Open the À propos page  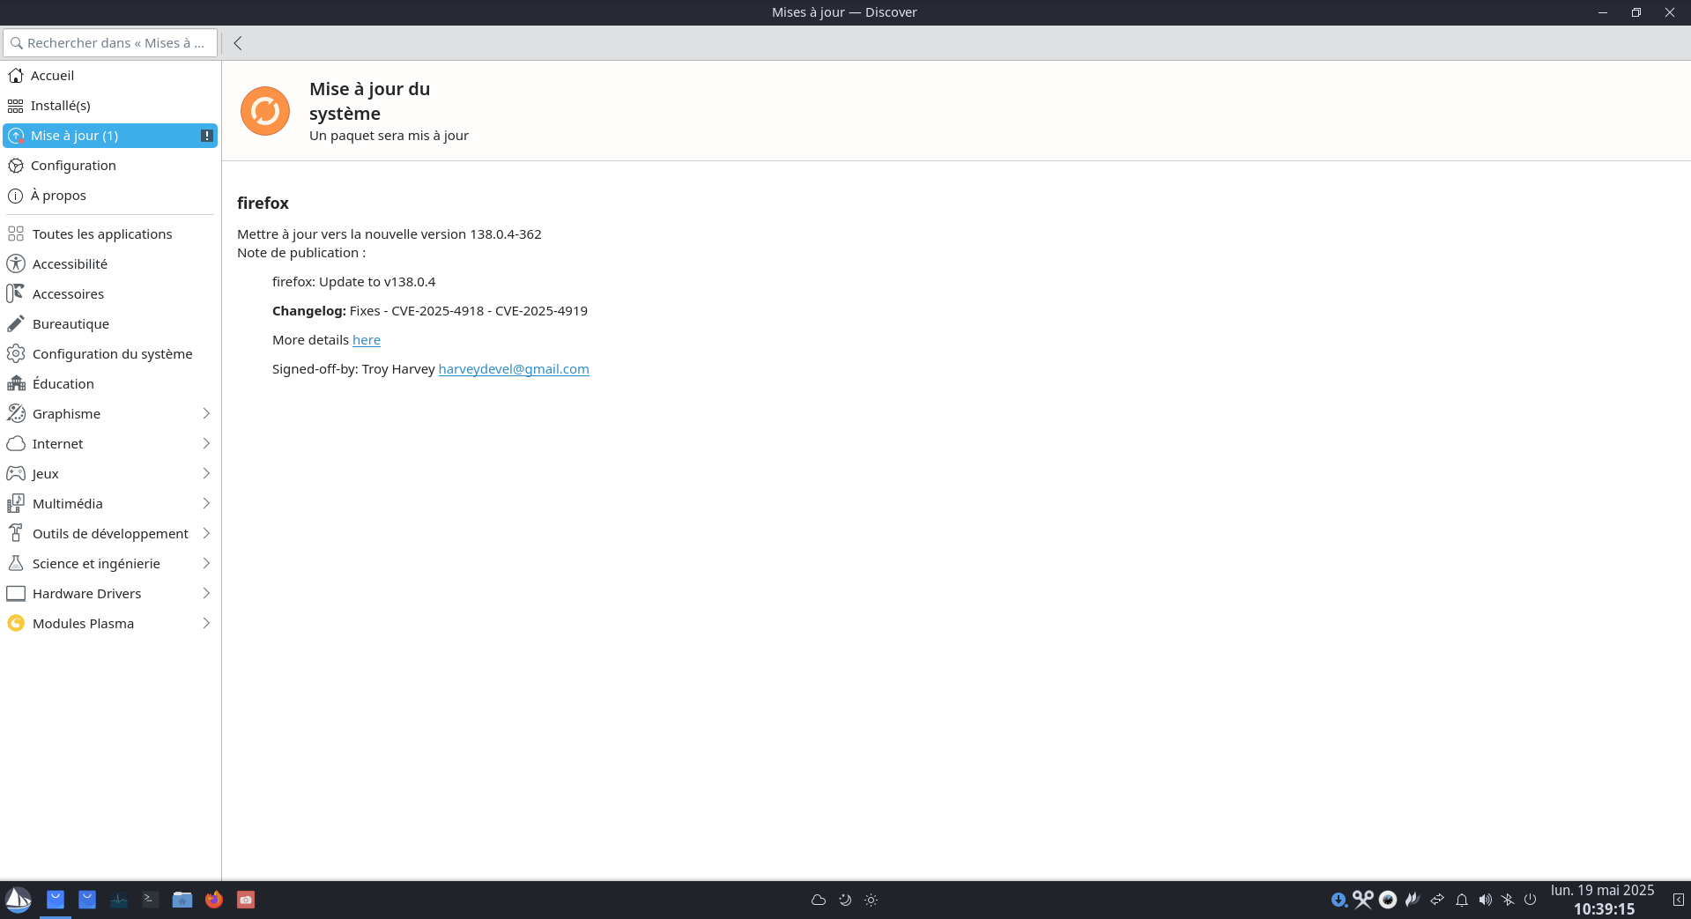[x=110, y=196]
